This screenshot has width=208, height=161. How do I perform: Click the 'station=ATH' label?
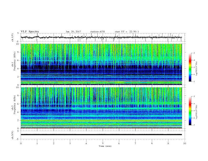coord(97,32)
